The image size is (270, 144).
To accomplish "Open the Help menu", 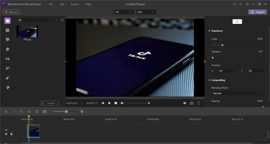I will [x=88, y=4].
